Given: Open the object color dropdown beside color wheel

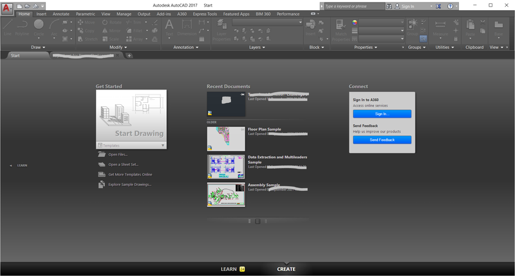Looking at the screenshot, I should tap(381, 23).
